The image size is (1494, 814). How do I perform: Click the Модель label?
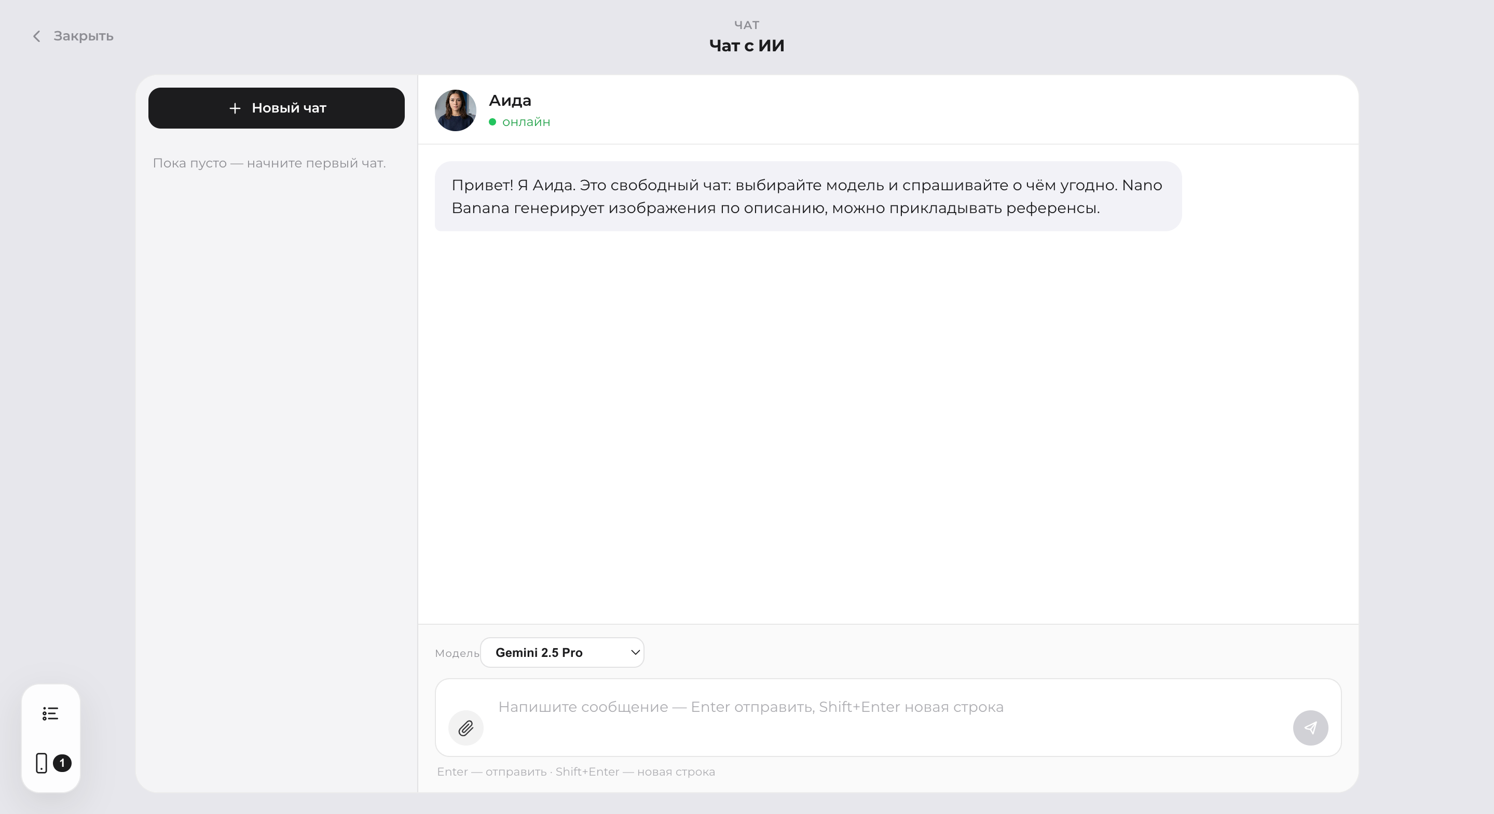click(457, 653)
